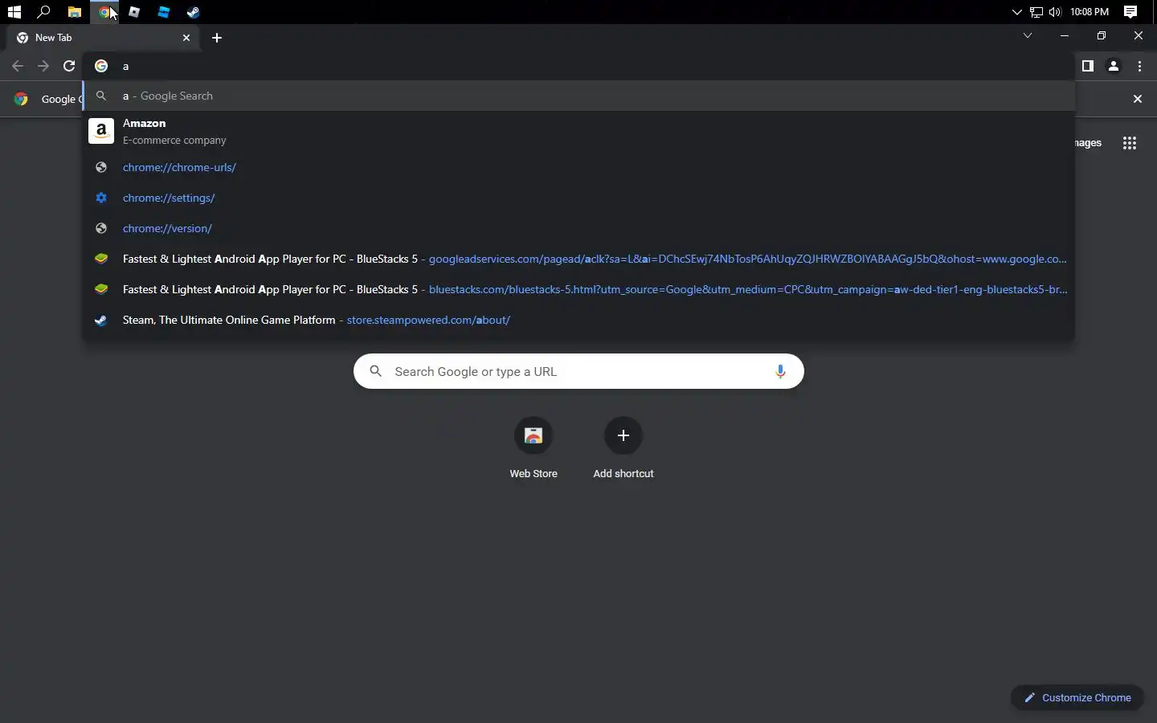Open the chrome://version/ suggestion
Viewport: 1157px width, 723px height.
pyautogui.click(x=578, y=228)
